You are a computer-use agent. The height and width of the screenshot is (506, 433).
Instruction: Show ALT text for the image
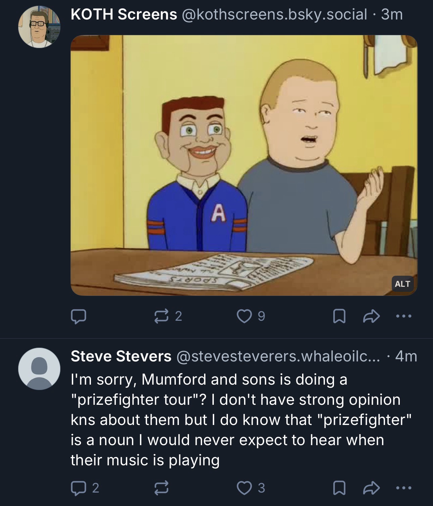tap(402, 284)
